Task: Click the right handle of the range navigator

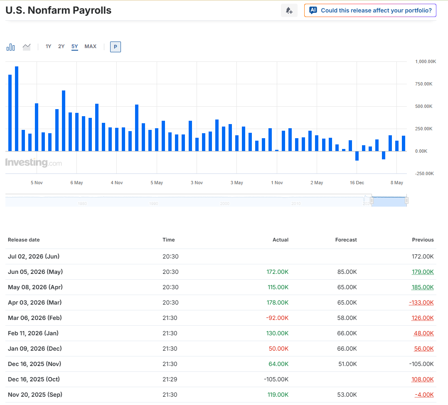Action: coord(406,200)
